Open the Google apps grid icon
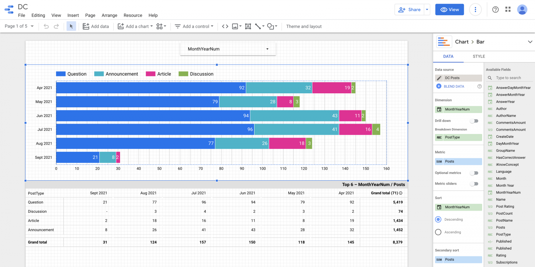Screen dimensions: 535x267 508,9
